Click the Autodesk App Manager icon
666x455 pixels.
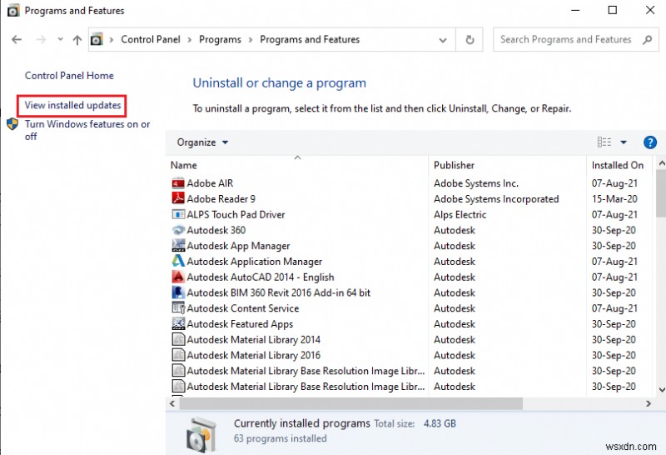178,246
